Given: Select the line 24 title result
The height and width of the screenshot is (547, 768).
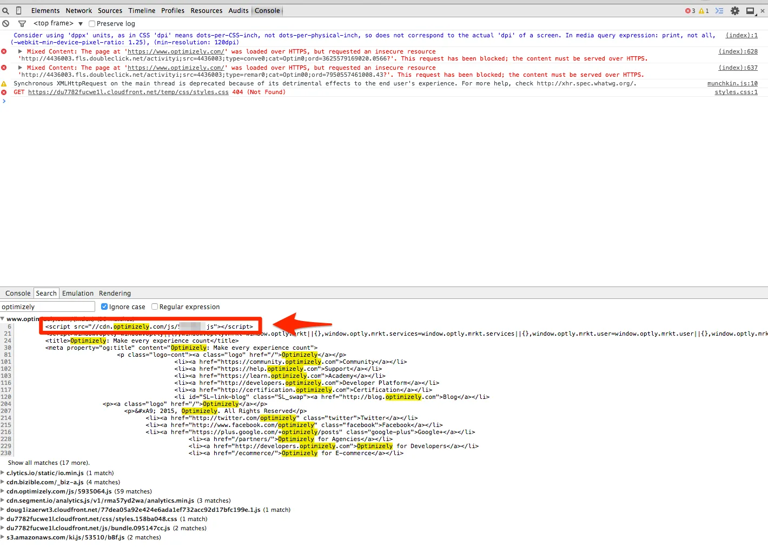Looking at the screenshot, I should coord(142,341).
